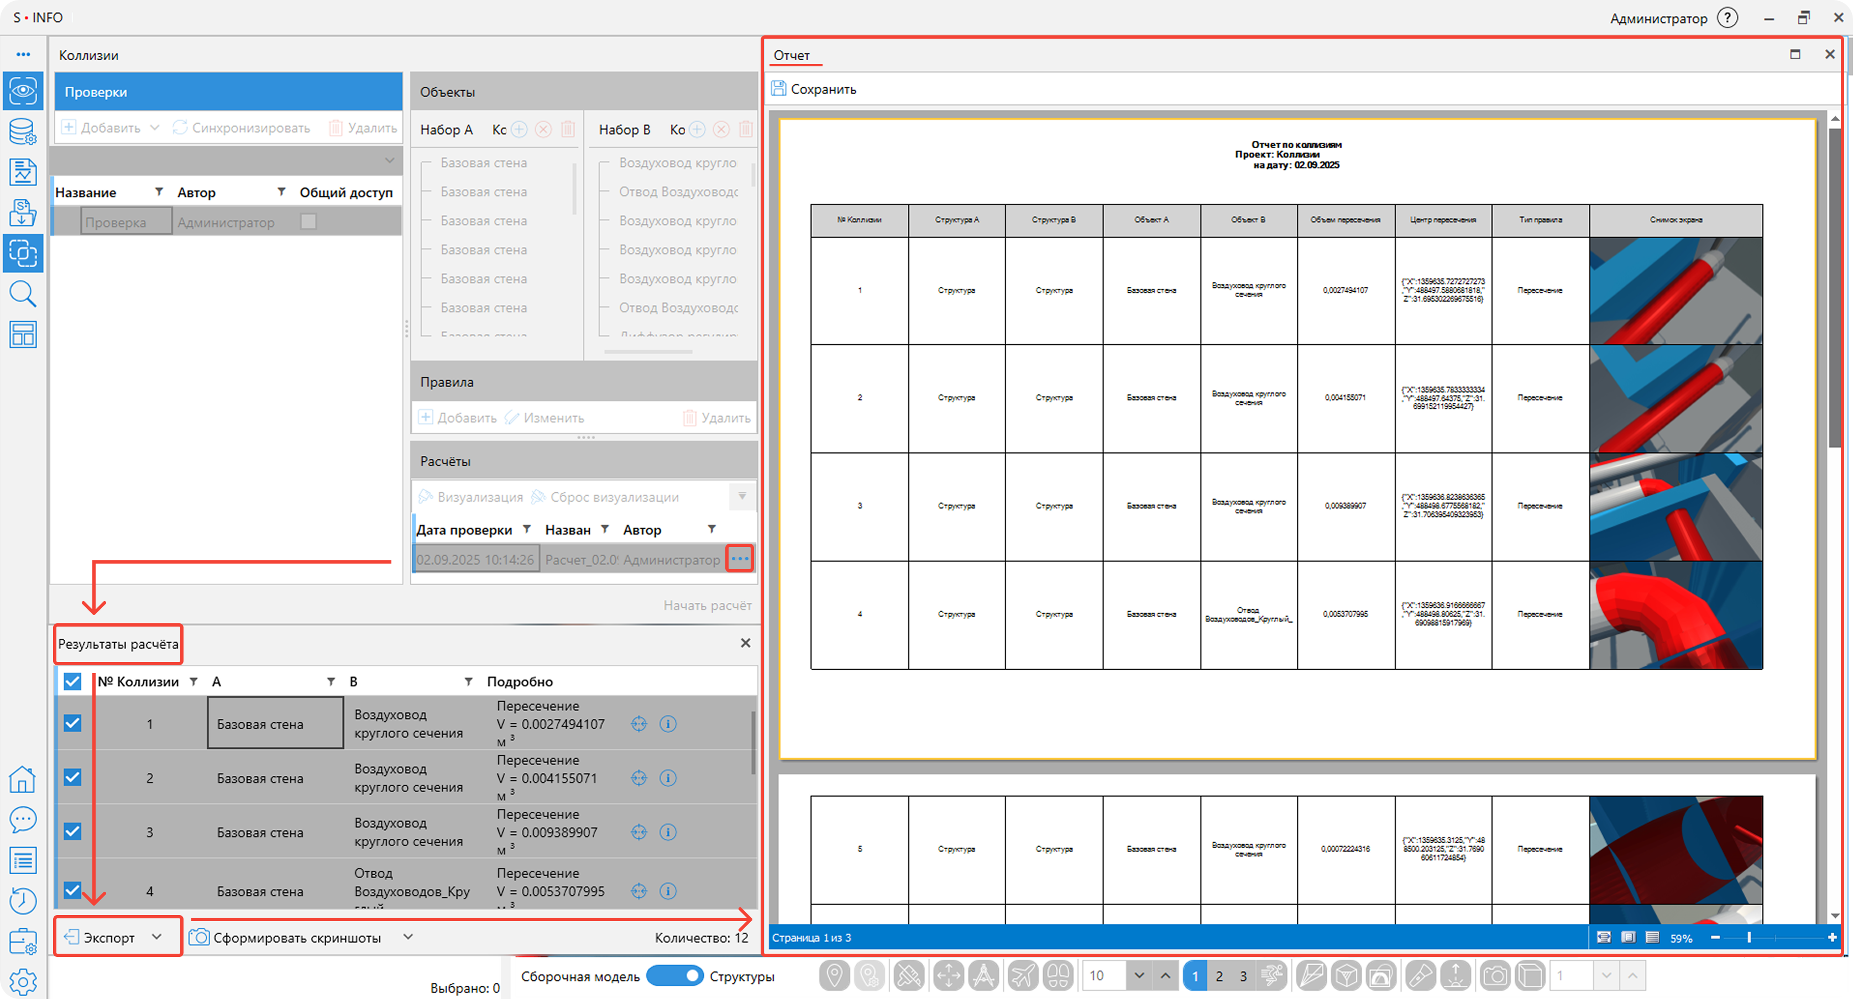
Task: Click the locate icon for collision 1
Action: tap(639, 723)
